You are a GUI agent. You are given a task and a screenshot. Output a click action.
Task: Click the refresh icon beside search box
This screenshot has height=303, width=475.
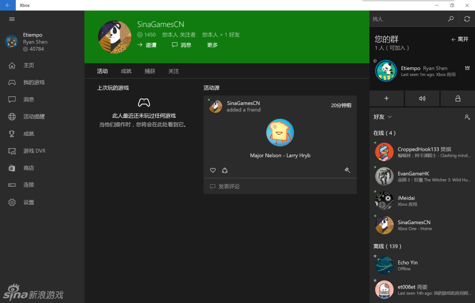click(x=467, y=19)
